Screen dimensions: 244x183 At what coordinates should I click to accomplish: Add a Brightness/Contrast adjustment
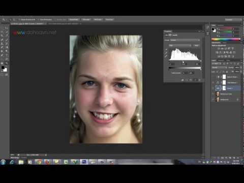219,49
